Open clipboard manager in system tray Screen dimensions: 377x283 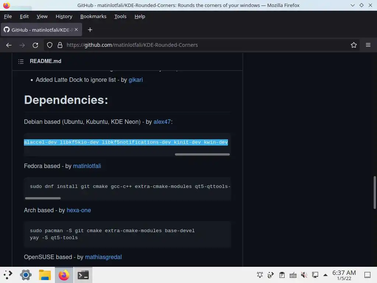[x=282, y=275]
